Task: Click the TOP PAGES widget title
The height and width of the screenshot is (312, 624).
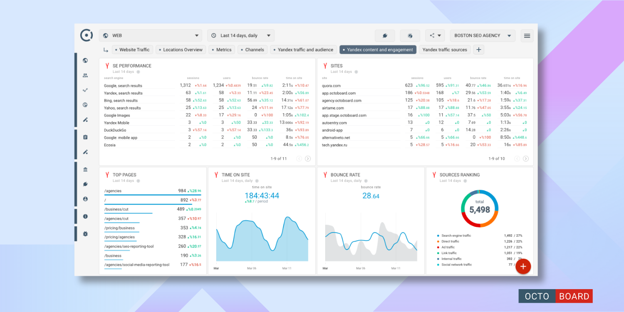Action: point(124,175)
